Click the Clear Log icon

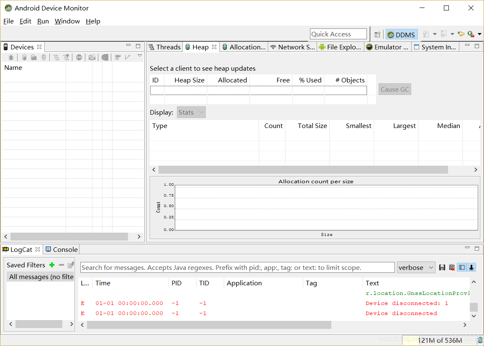coord(452,268)
